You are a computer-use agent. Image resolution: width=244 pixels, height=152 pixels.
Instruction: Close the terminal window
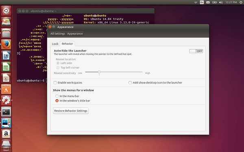pyautogui.click(x=20, y=11)
